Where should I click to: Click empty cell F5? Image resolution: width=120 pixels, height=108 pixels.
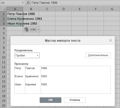96,33
